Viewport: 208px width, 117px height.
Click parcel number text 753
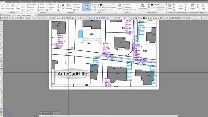(x=88, y=43)
